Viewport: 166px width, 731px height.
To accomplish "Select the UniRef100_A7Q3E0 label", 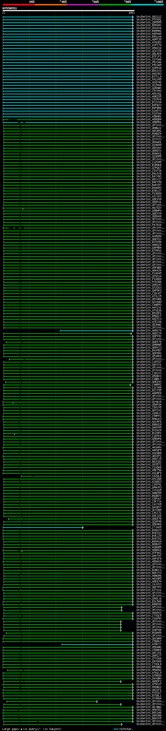I will click(149, 43).
